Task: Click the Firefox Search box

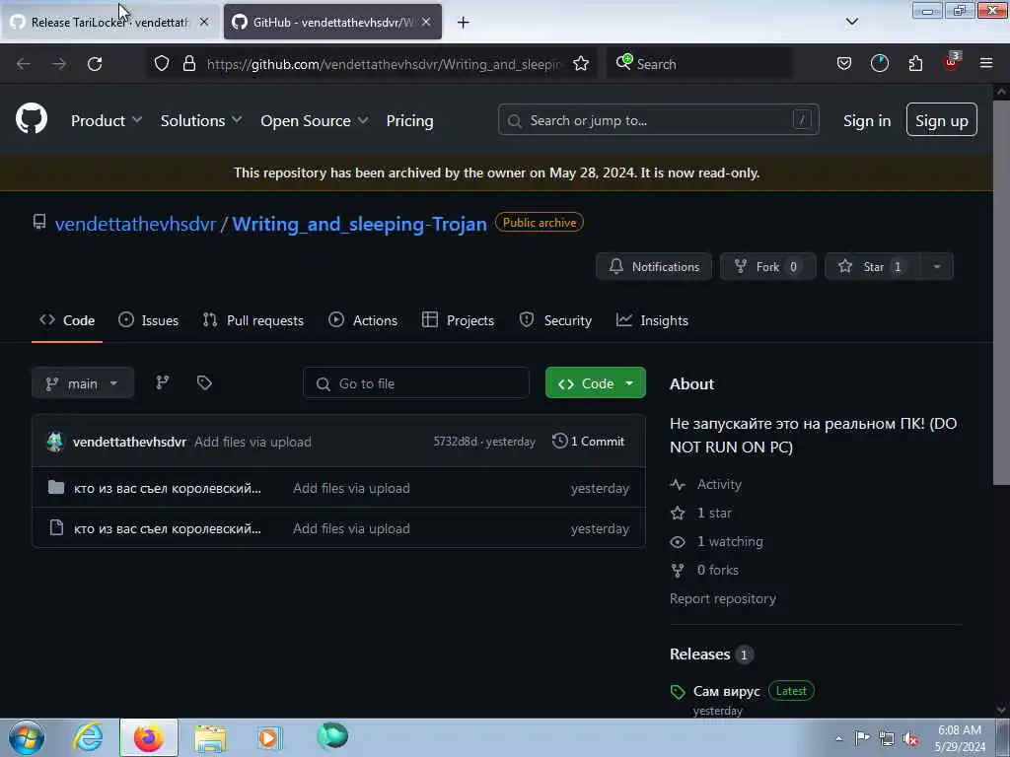Action: tap(699, 64)
